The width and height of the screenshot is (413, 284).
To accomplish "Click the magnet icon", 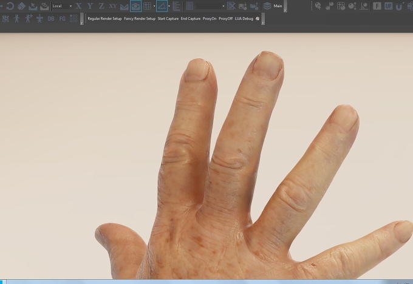I will pyautogui.click(x=399, y=6).
